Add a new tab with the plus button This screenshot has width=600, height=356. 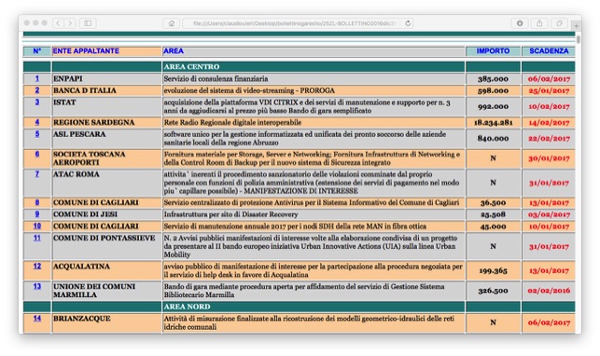(x=576, y=25)
